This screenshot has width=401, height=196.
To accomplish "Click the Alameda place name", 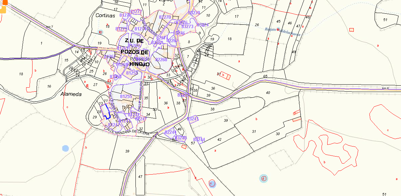I will pos(71,94).
